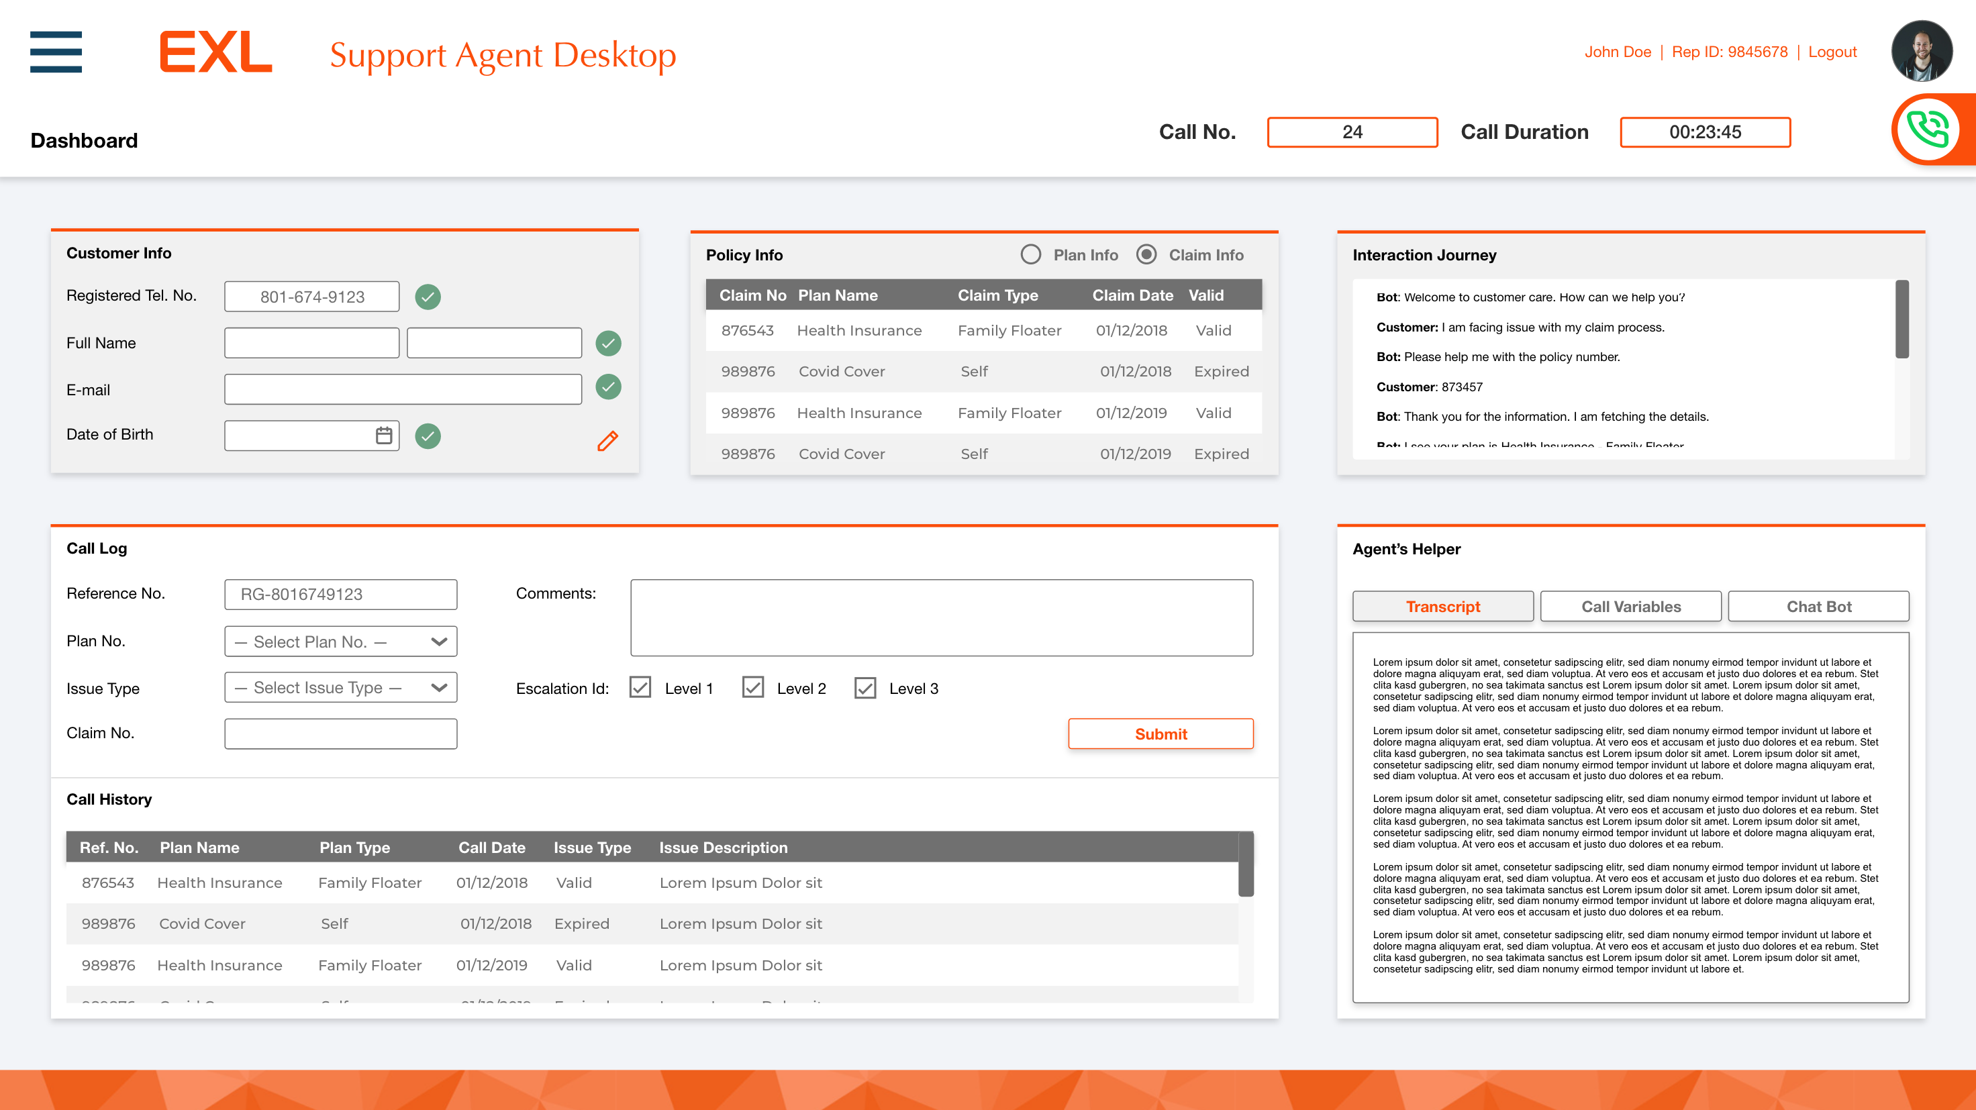Toggle the Level 3 escalation checkbox
Viewport: 1976px width, 1110px height.
(x=864, y=687)
